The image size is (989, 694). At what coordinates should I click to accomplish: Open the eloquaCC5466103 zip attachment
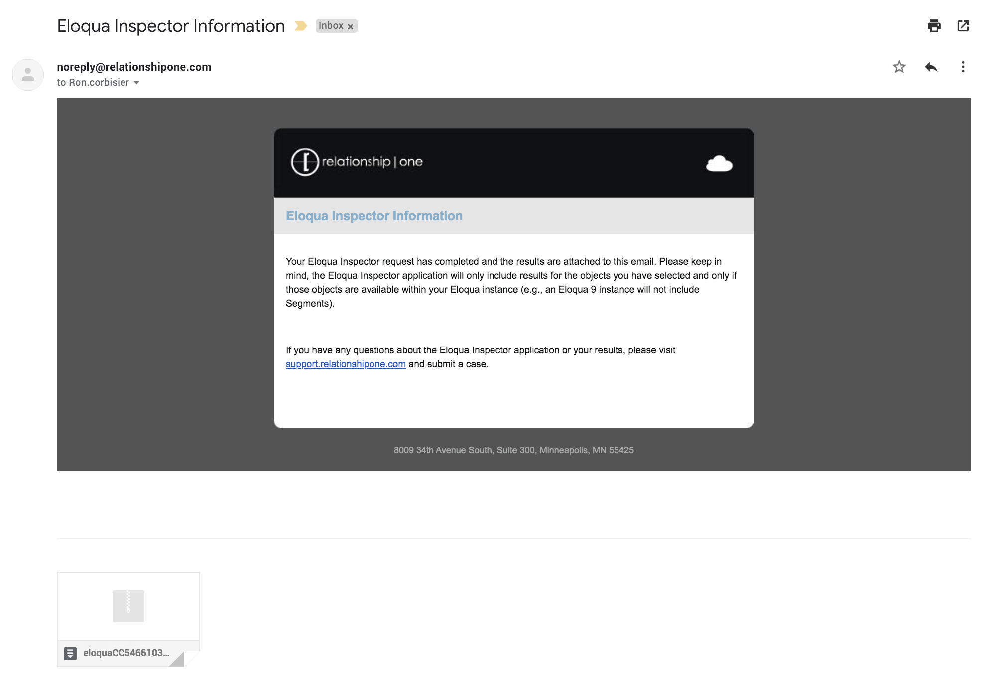point(125,653)
